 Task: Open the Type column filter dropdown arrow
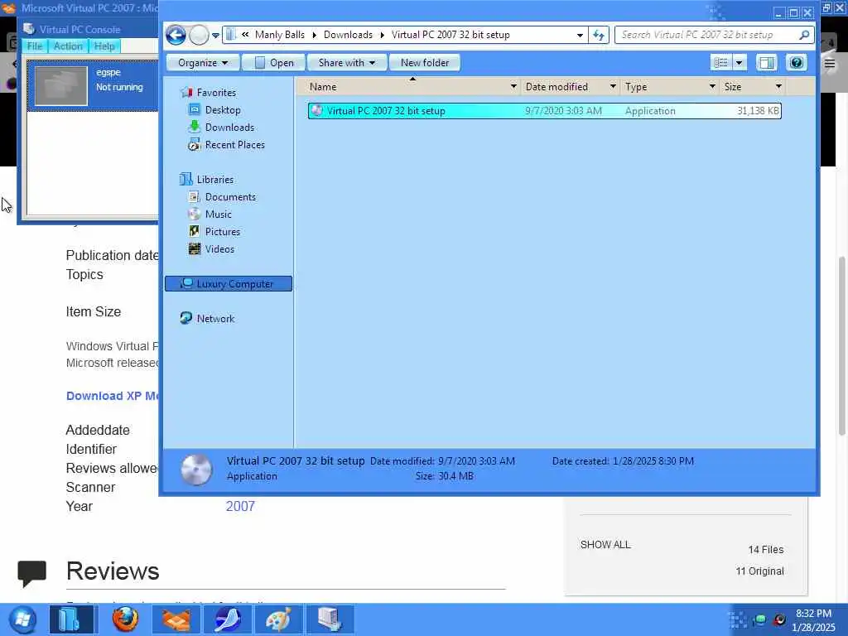[x=712, y=86]
